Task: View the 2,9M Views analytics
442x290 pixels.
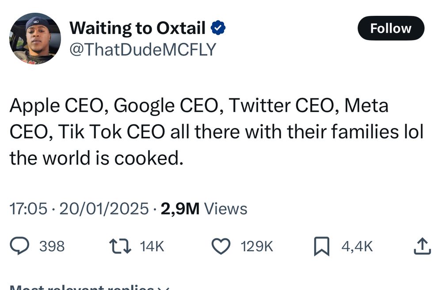Action: coord(204,209)
